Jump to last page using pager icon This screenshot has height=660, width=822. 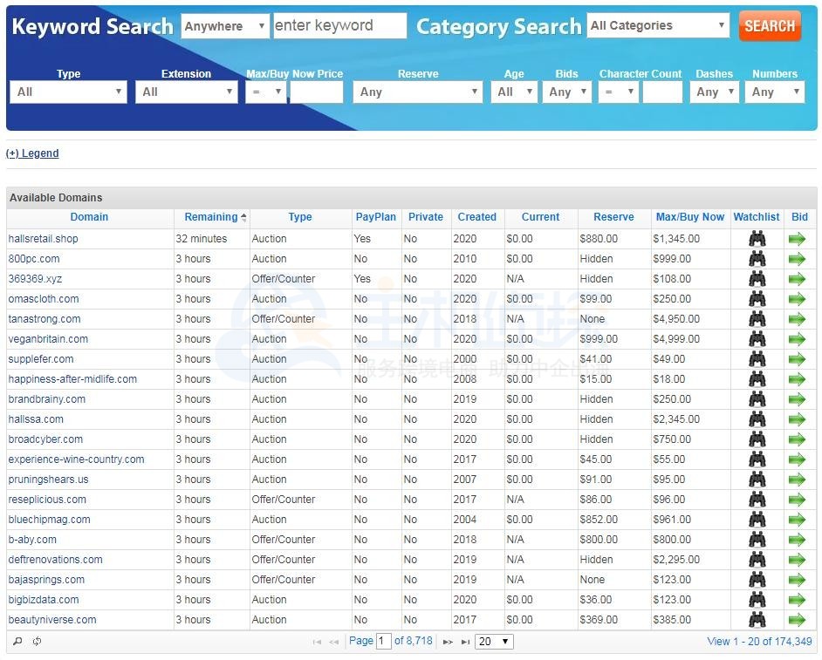[465, 642]
